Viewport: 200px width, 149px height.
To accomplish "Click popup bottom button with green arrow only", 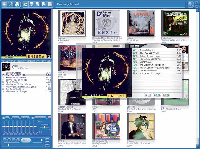I will click(x=157, y=95).
